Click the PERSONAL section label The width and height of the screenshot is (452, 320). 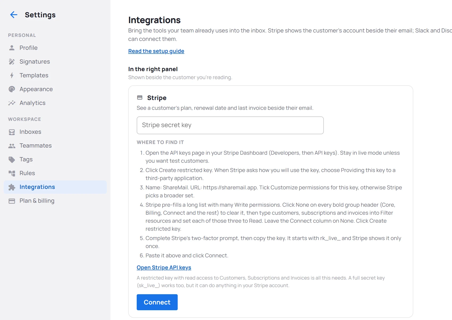[22, 35]
